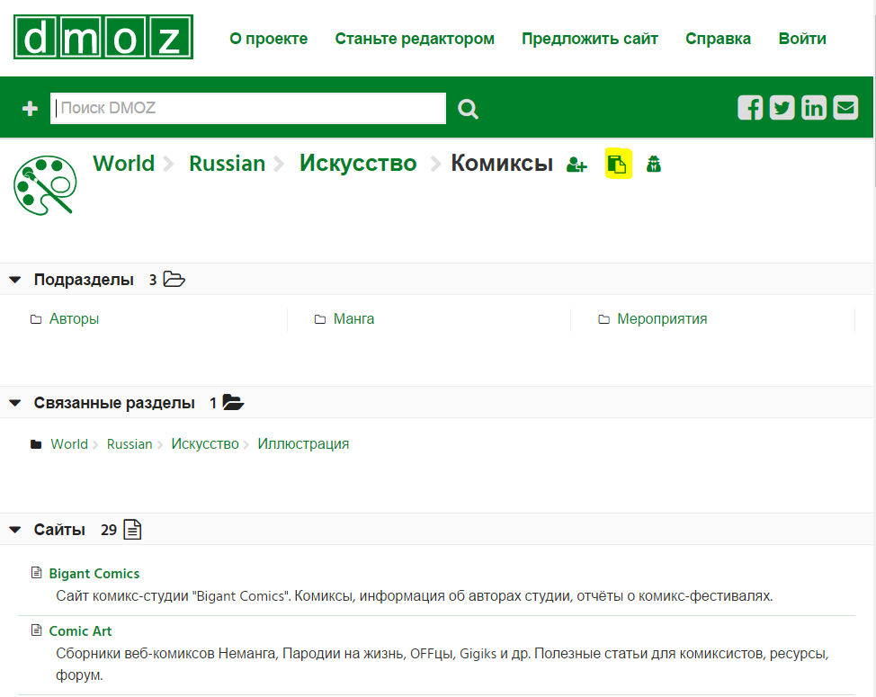Click the Связанные разделы heading text

point(114,403)
